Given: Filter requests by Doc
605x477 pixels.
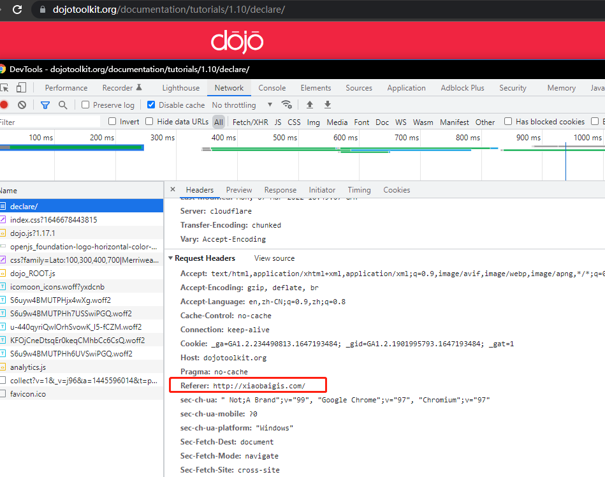Looking at the screenshot, I should [382, 122].
